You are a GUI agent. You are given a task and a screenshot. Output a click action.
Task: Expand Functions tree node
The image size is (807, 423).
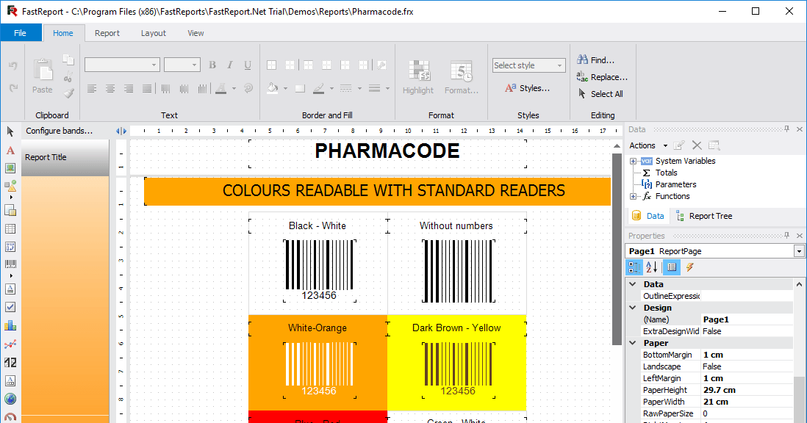tap(633, 196)
